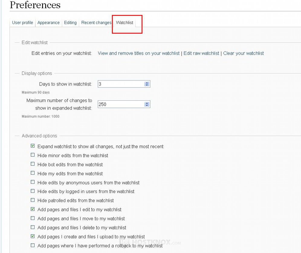Switch to the Appearance tab
The width and height of the screenshot is (301, 253).
(x=48, y=23)
